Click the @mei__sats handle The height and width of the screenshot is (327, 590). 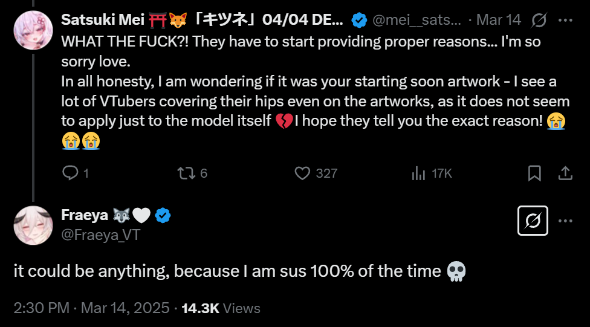point(417,20)
